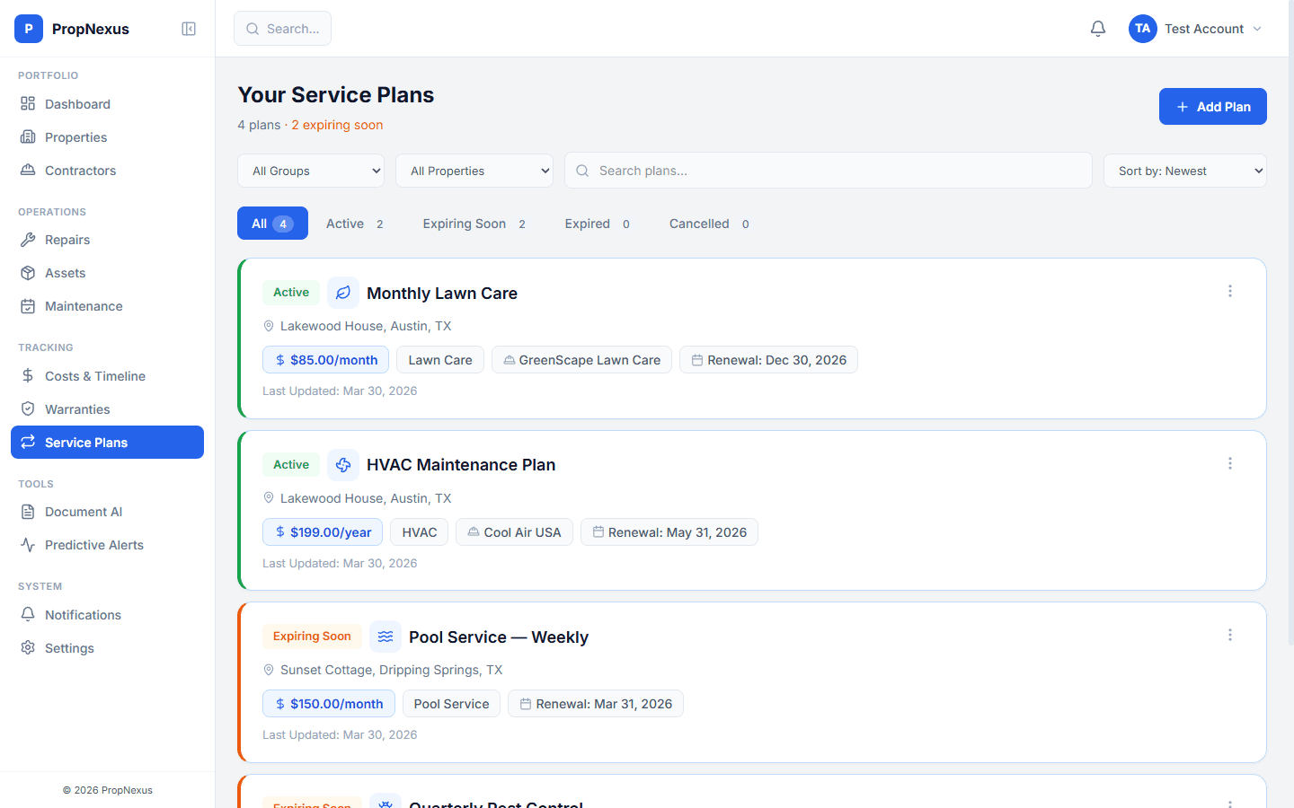1294x808 pixels.
Task: Open the three-dot menu on HVAC Maintenance Plan
Action: pyautogui.click(x=1230, y=463)
